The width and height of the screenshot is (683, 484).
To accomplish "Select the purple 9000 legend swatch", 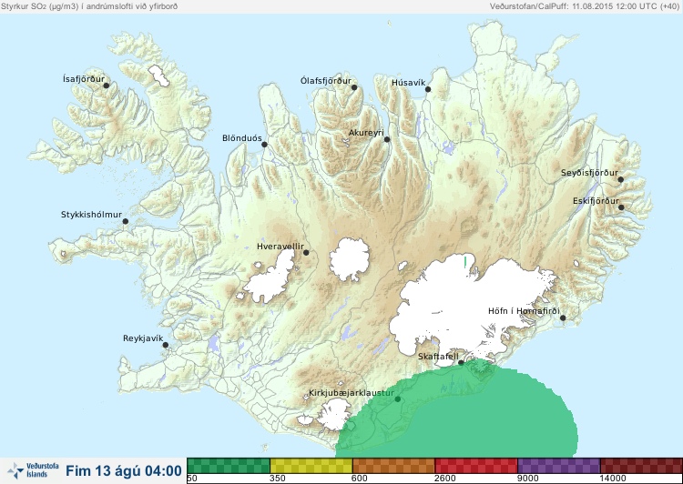I will click(558, 466).
